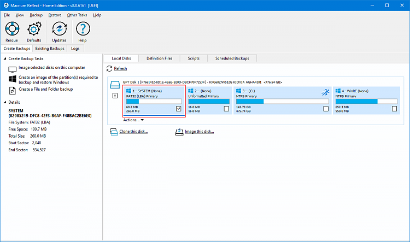Check the C: partition checkbox
The image size is (410, 242).
(326, 109)
